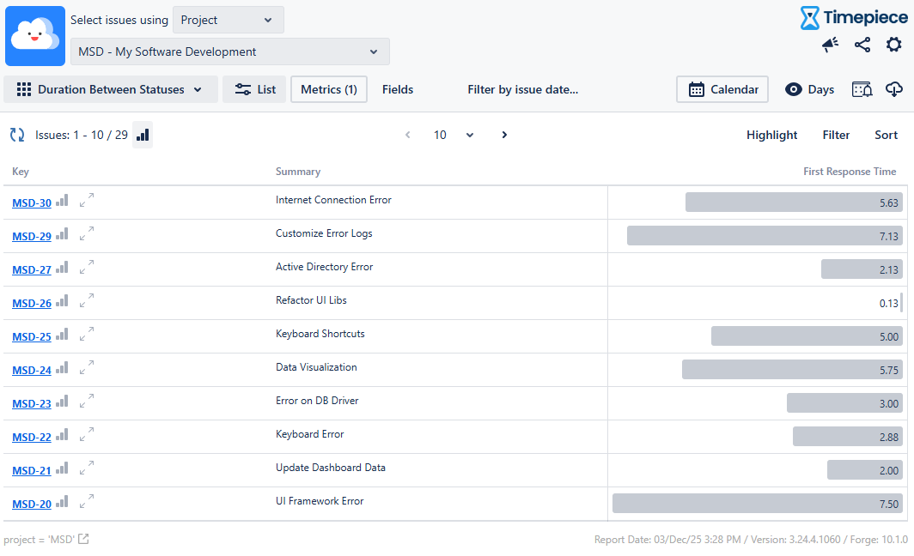Open bar chart icon for MSD-25

63,335
